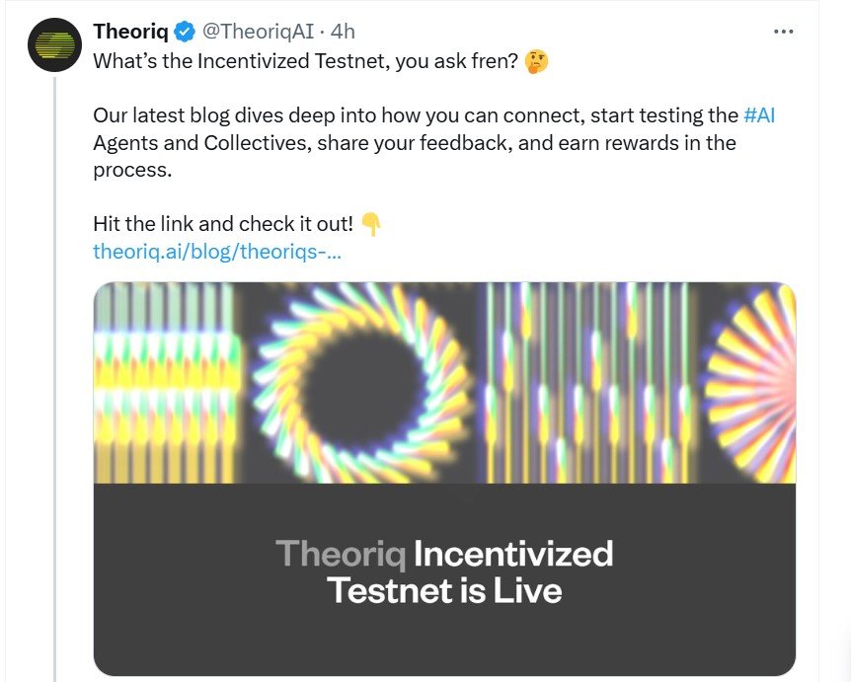Click the 'Testnet is Live' banner text
Viewport: 851px width, 682px height.
coord(444,590)
